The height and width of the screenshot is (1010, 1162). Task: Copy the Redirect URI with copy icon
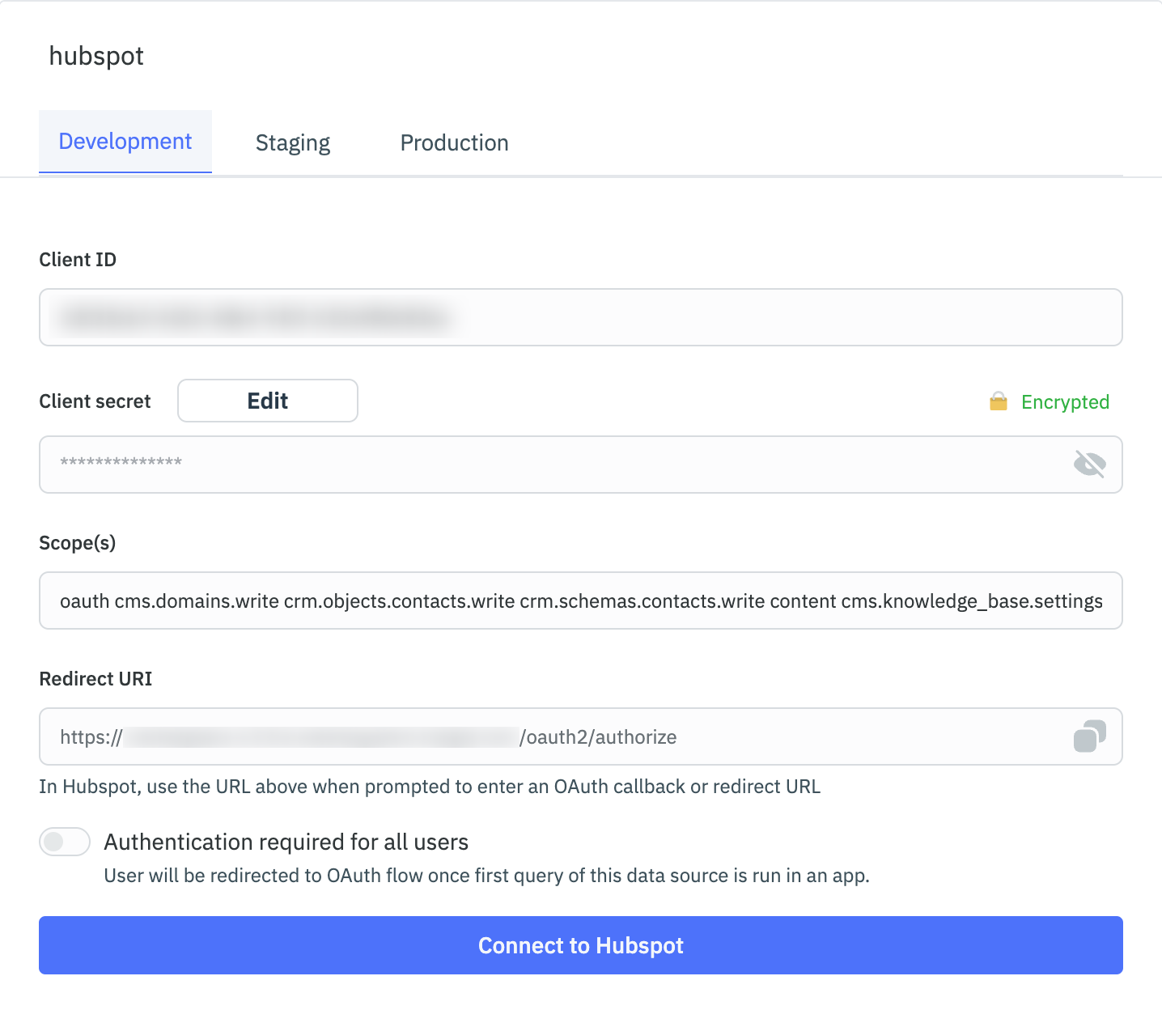point(1089,736)
